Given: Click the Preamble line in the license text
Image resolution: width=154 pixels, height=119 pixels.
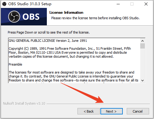Looking at the screenshot, I should [x=15, y=64].
